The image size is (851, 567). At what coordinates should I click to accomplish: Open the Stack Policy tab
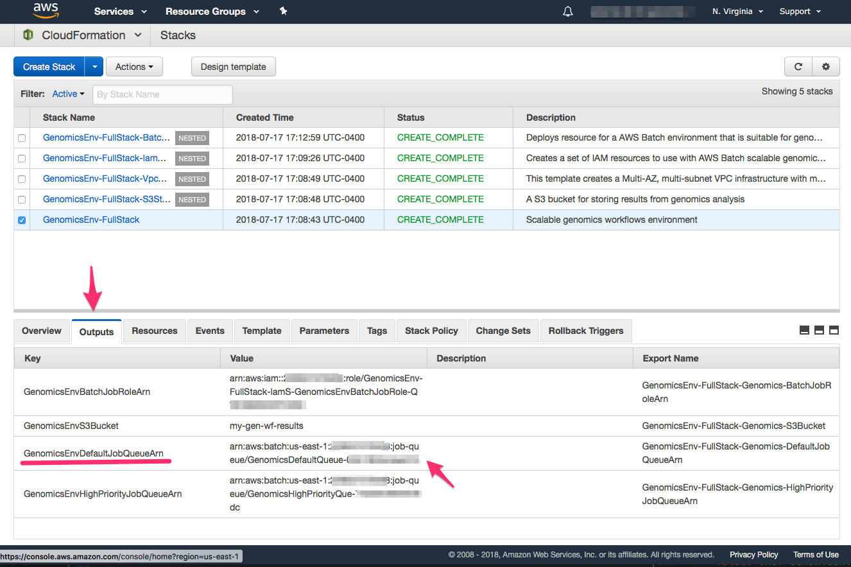coord(431,331)
